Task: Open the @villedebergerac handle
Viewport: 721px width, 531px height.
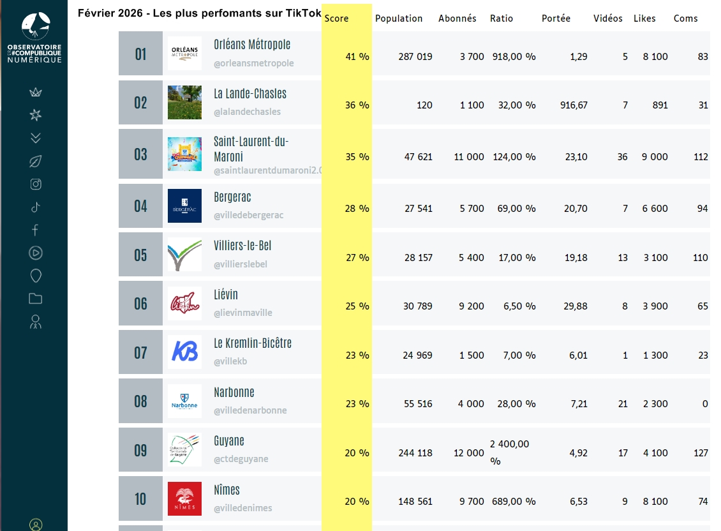Action: [x=248, y=215]
